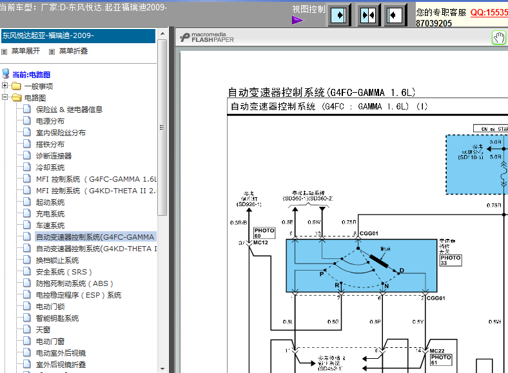Click the sidebar scrollbar up arrow
Viewport: 508px width, 373px height.
click(x=162, y=33)
